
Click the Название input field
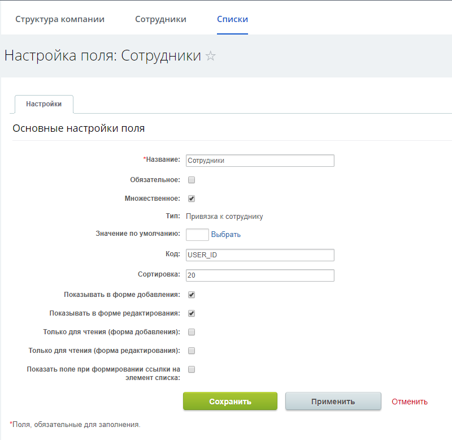tap(260, 161)
